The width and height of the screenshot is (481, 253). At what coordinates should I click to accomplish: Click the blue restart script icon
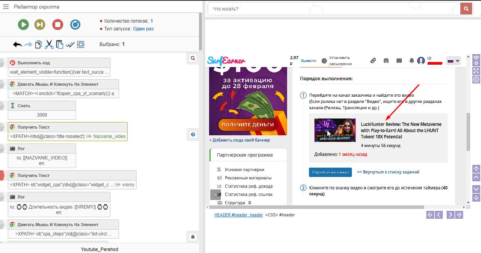[x=75, y=25]
